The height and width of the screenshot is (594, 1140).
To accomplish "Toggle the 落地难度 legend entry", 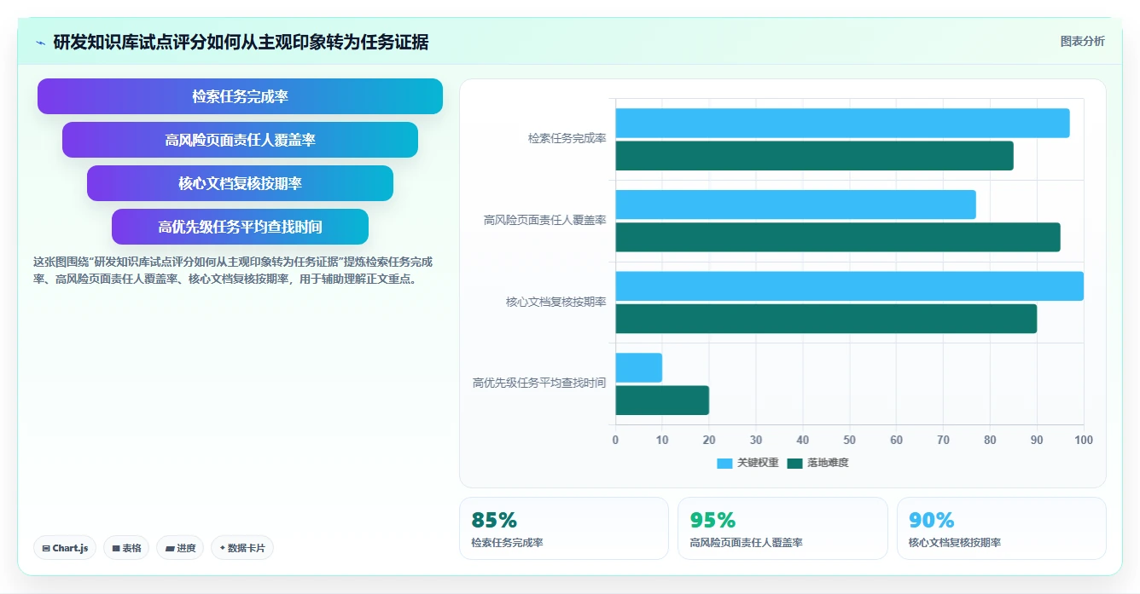I will pos(817,463).
